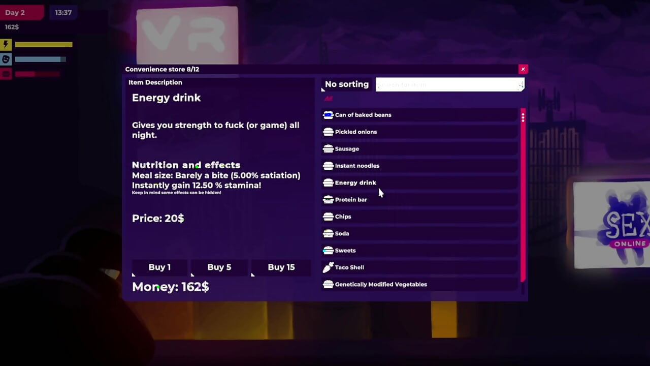Click the small red filter icon below sorting

point(329,99)
